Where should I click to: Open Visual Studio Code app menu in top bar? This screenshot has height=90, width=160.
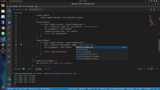point(16,1)
